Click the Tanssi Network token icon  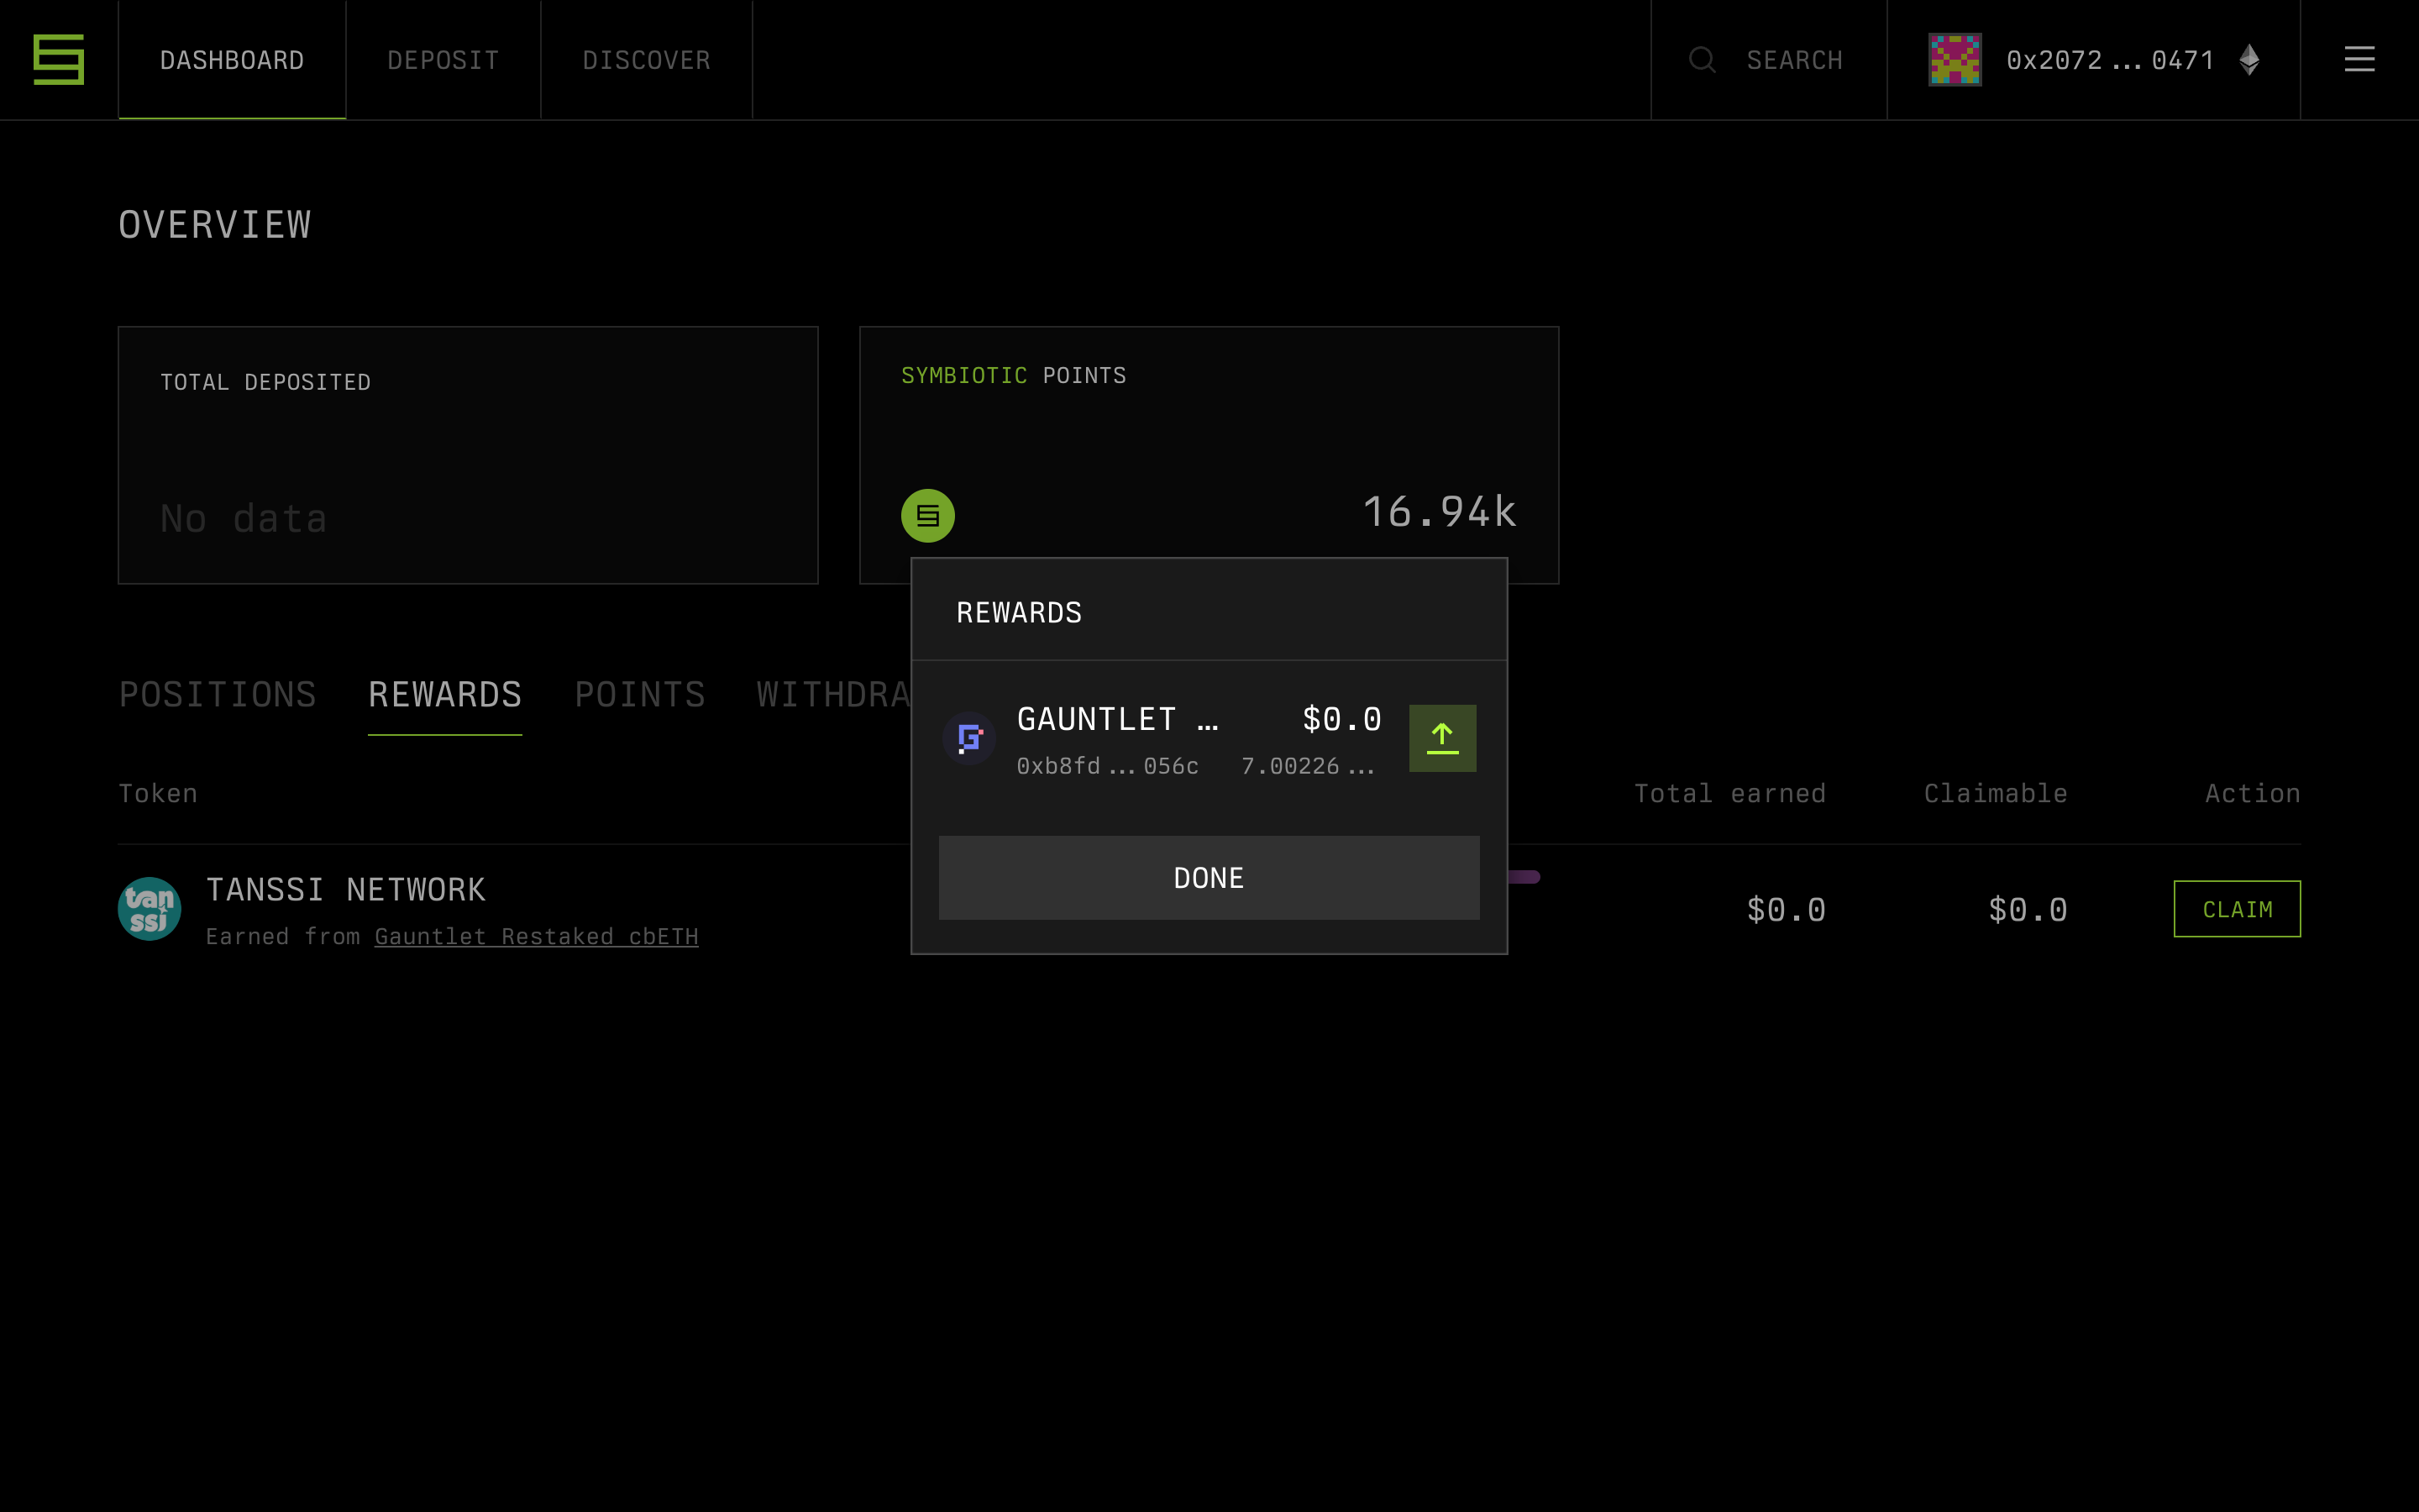(150, 909)
